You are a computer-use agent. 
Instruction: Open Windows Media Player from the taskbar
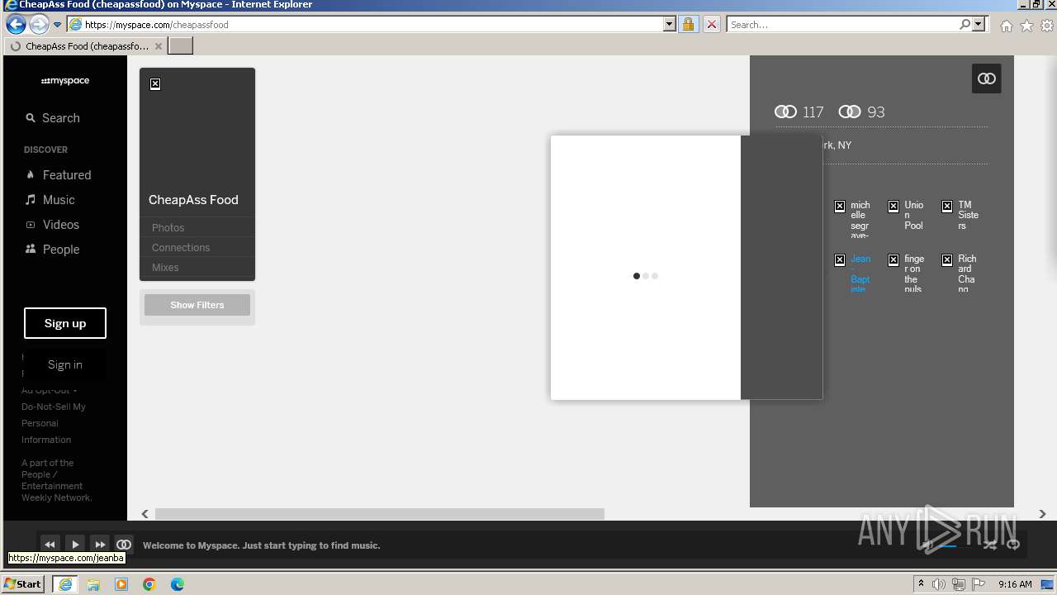(121, 584)
